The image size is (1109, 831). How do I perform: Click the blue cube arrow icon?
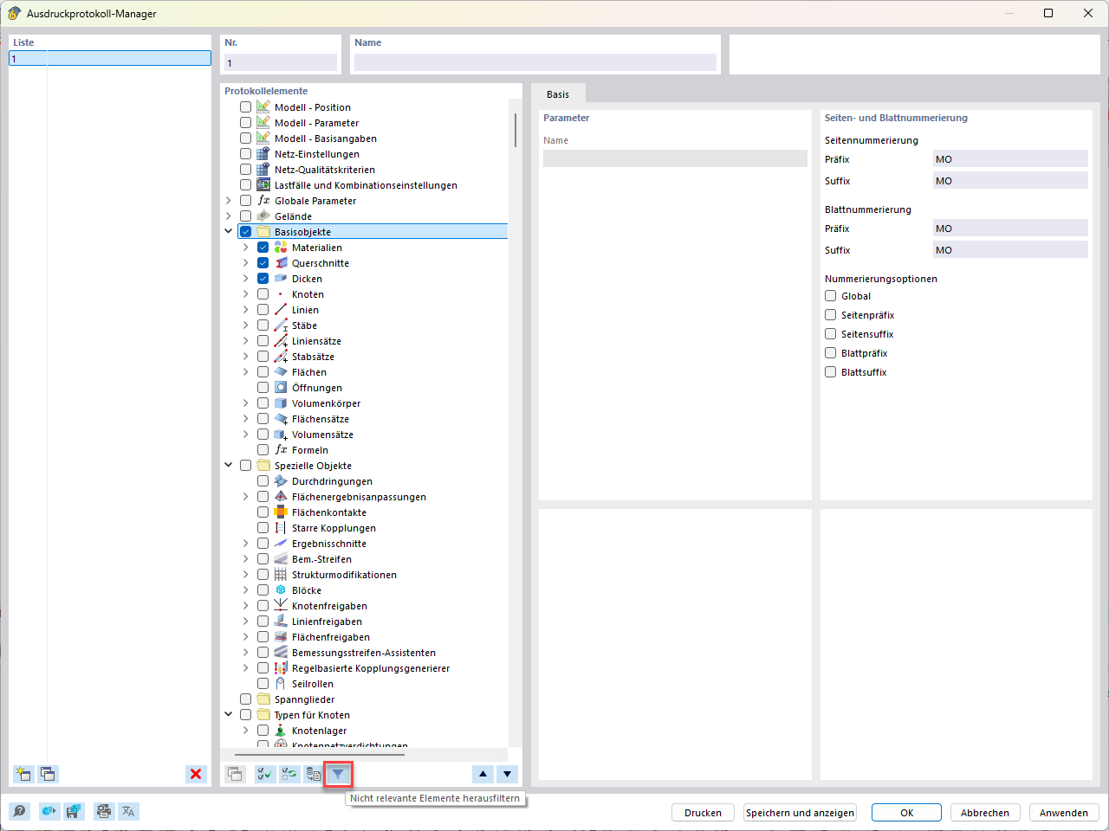click(x=49, y=811)
